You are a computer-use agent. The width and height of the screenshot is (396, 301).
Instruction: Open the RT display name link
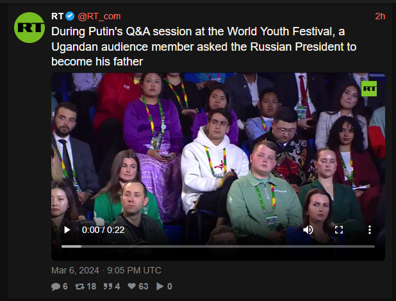57,16
